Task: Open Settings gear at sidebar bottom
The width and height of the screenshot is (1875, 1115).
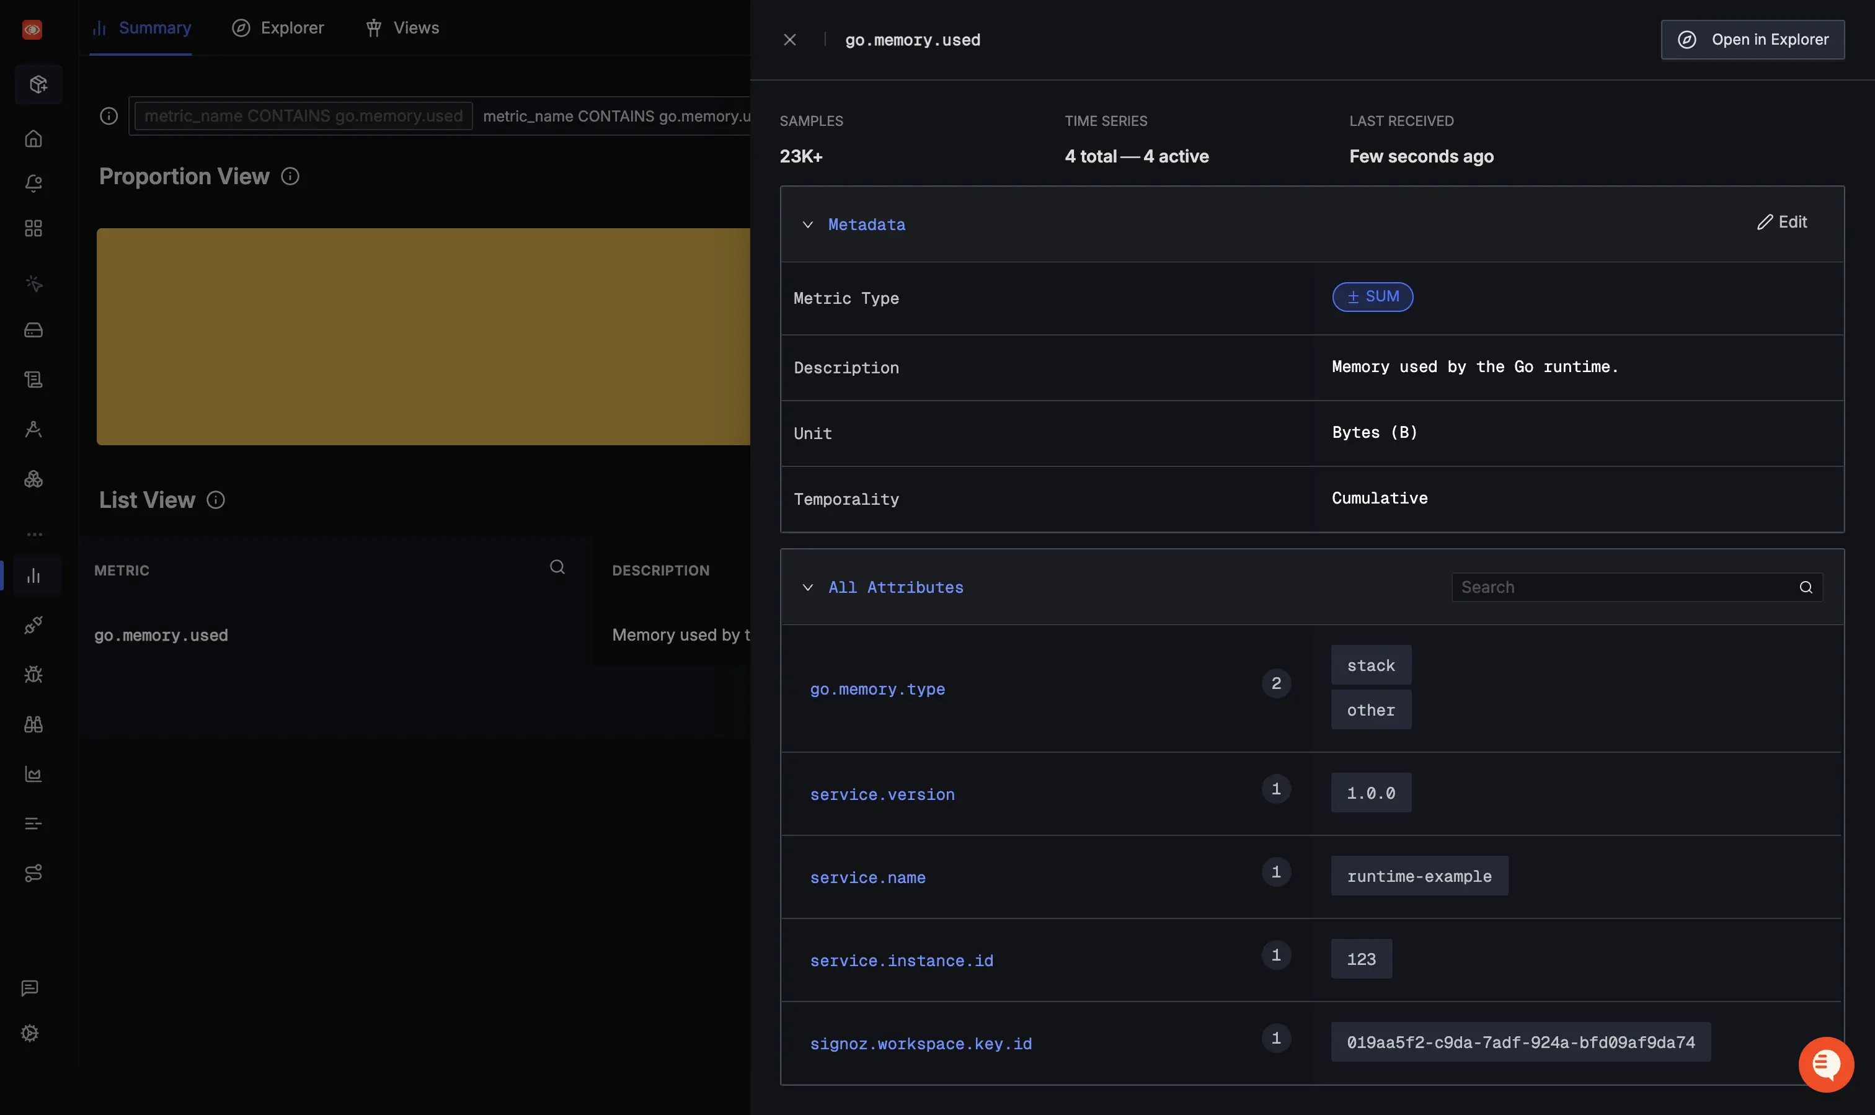Action: click(x=31, y=1033)
